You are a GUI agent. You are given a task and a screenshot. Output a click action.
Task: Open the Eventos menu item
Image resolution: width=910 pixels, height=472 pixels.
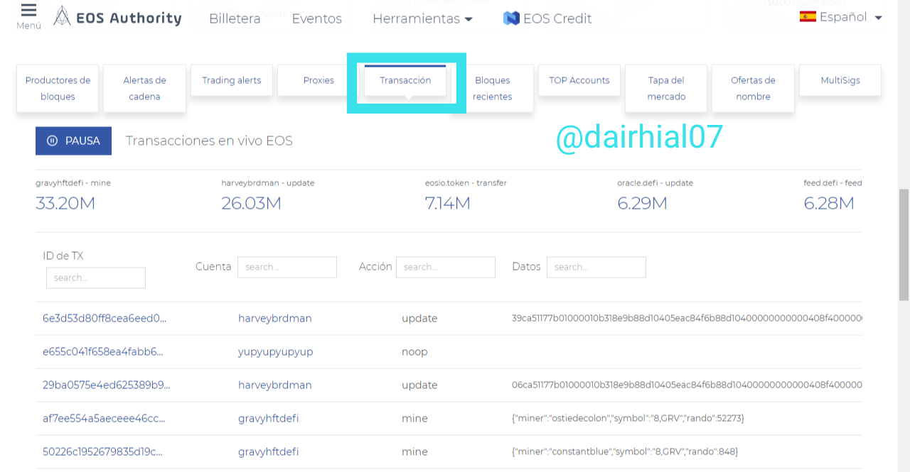pyautogui.click(x=317, y=18)
